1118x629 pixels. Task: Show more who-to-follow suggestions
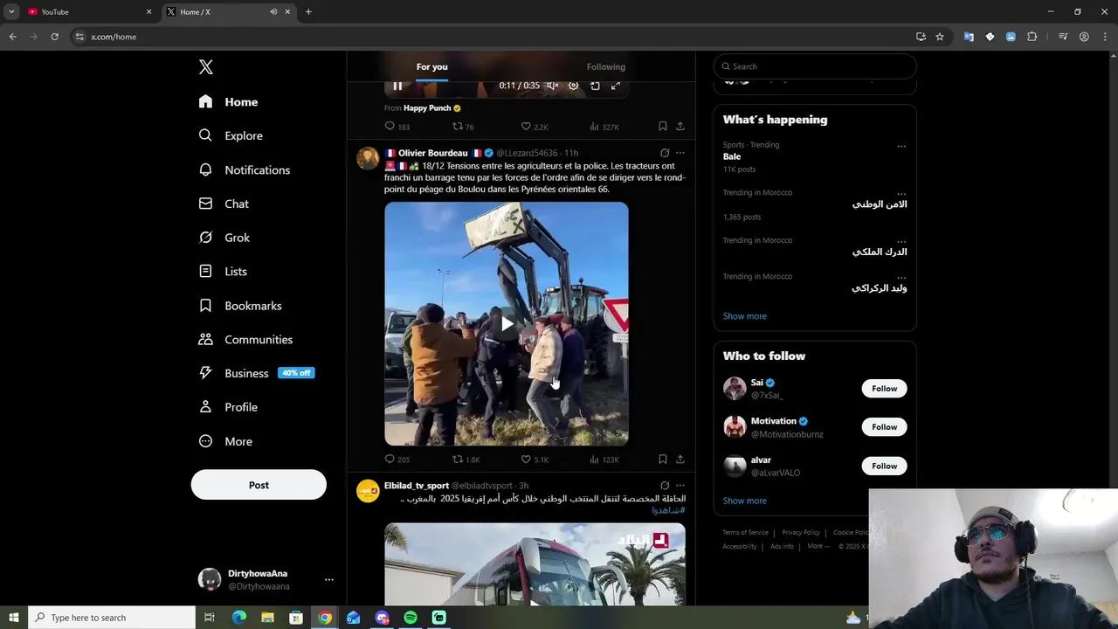(x=744, y=501)
